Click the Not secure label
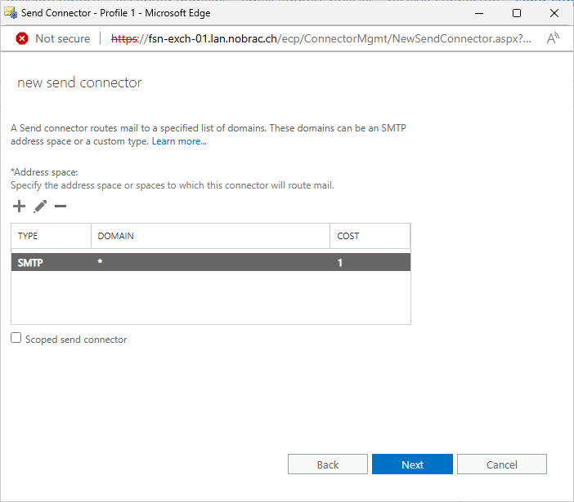Image resolution: width=574 pixels, height=502 pixels. (x=63, y=38)
